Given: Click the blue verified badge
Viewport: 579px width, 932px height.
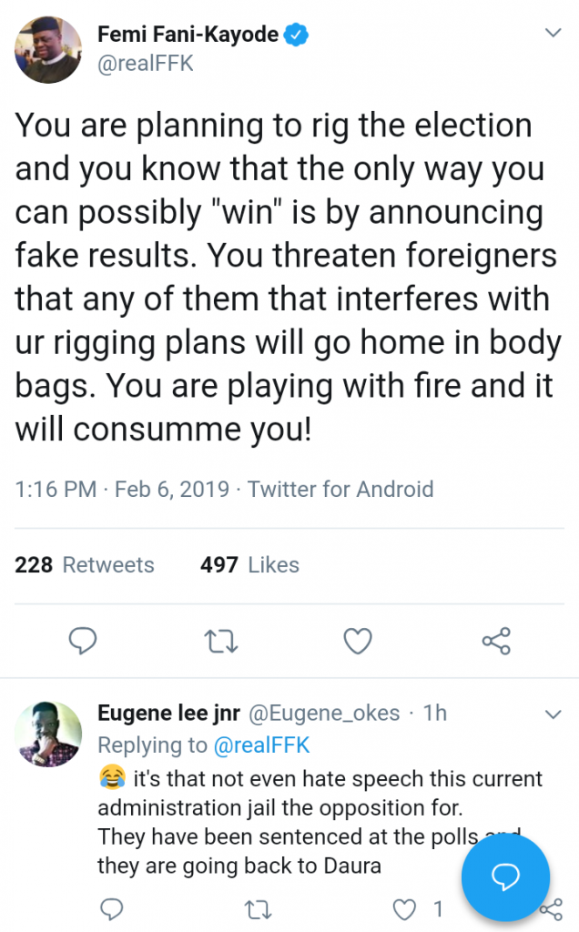Looking at the screenshot, I should tap(297, 36).
